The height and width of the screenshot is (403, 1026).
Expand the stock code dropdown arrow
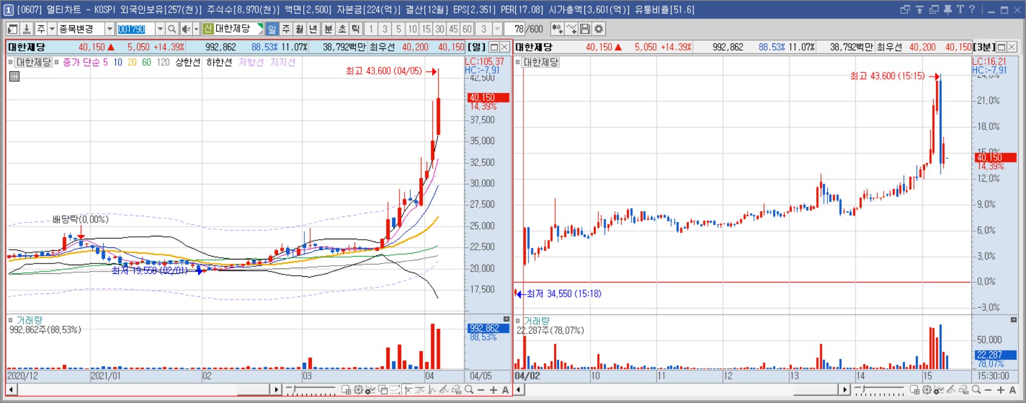click(160, 29)
